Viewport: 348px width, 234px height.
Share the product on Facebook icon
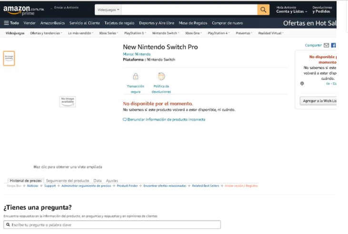coord(333,46)
